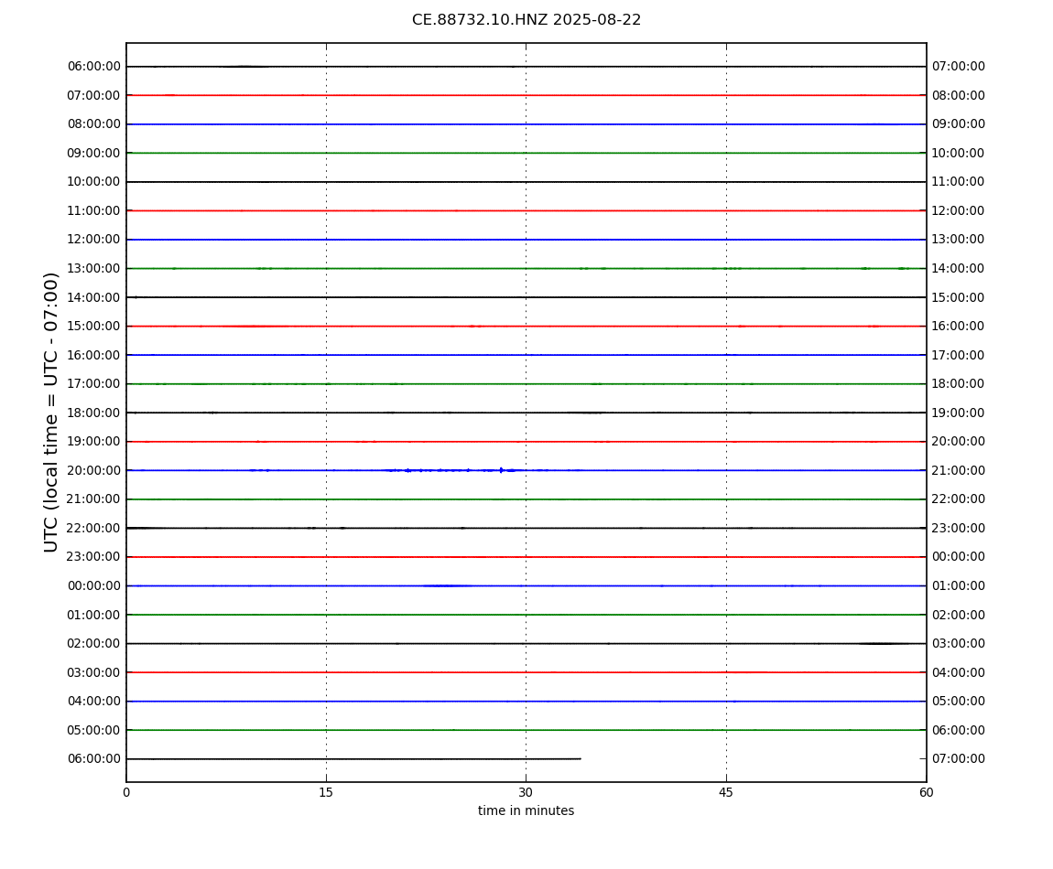Viewport: 1053px width, 869px height.
Task: Pick 00:00:00 on the right local-time axis
Action: click(959, 557)
